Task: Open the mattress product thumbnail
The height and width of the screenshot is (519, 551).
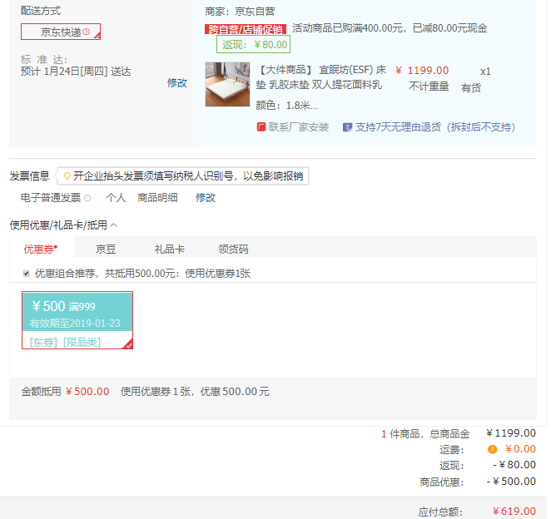Action: [x=228, y=84]
